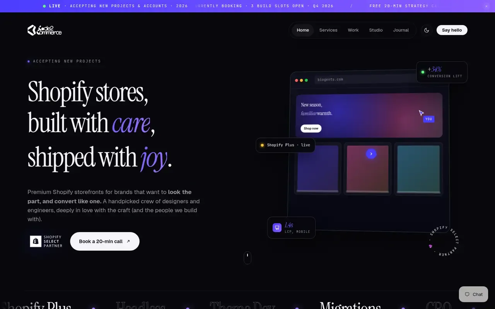
Task: Click the Shopify bag partner badge icon
Action: pyautogui.click(x=36, y=241)
